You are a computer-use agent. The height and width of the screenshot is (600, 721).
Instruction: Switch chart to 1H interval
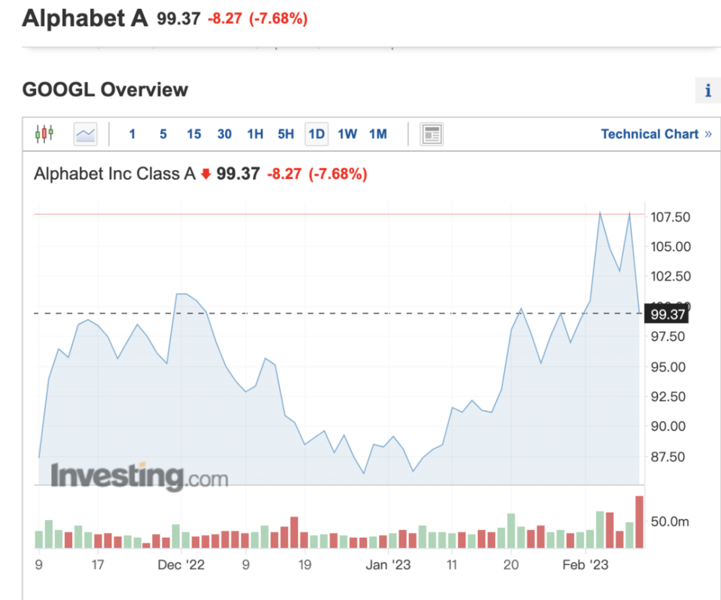pos(255,134)
